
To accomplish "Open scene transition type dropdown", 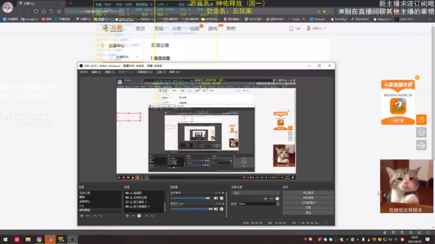I will (256, 193).
